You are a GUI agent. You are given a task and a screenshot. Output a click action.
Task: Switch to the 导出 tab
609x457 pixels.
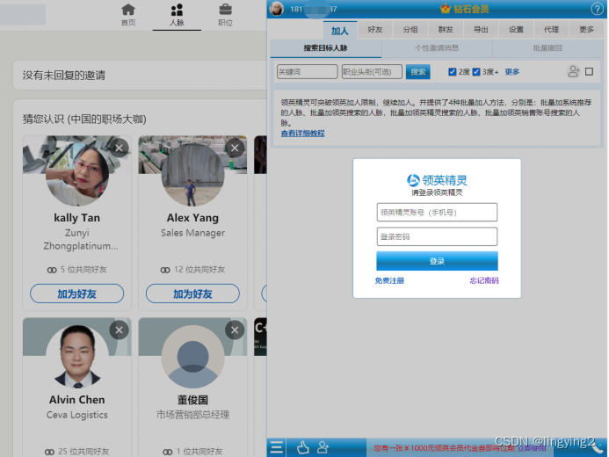pyautogui.click(x=481, y=30)
